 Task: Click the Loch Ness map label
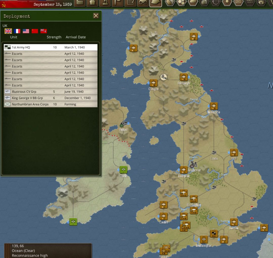tap(164, 35)
